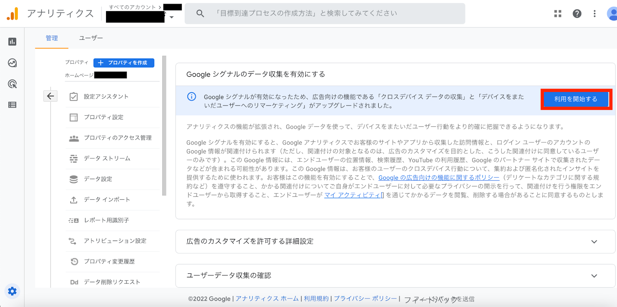
Task: Click the データ設定 database icon
Action: coord(74,179)
